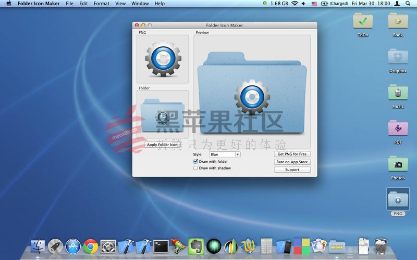Select the Dropbox folder on desktop

click(398, 60)
